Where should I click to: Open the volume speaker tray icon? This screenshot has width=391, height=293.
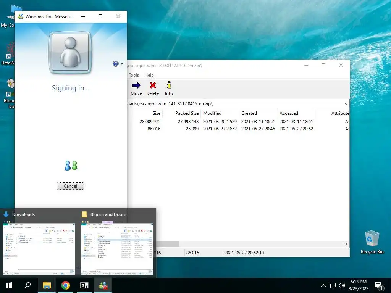point(342,285)
